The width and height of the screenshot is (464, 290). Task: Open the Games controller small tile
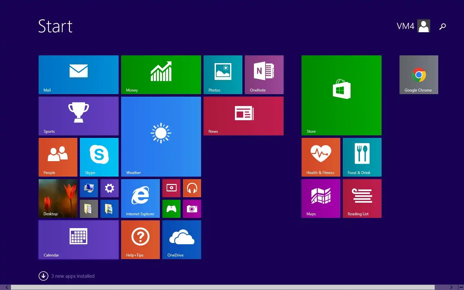171,209
